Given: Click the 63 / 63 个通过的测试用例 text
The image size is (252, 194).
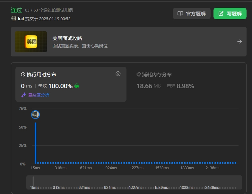Looking at the screenshot, I should click(x=49, y=10).
